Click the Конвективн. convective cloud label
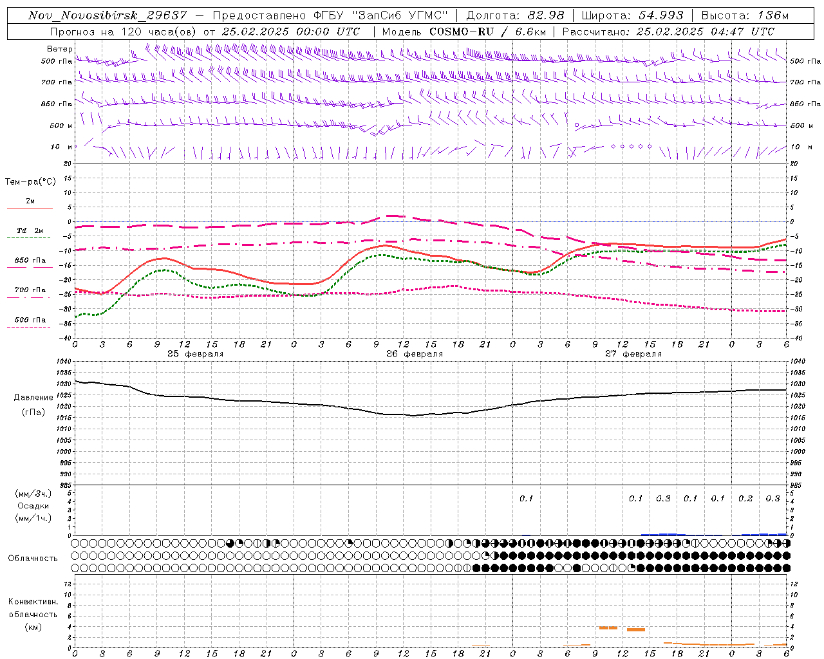 (33, 602)
